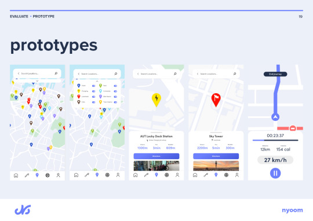313x221 pixels.
Task: Toggle the light-blue pin filter switch
Action: click(x=115, y=91)
